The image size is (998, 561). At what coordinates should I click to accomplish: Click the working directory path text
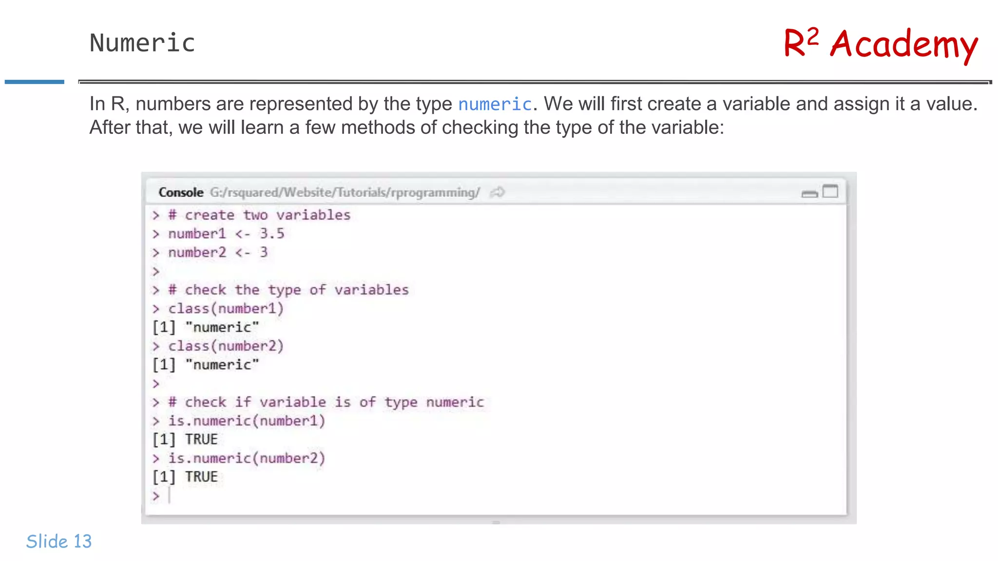tap(345, 192)
